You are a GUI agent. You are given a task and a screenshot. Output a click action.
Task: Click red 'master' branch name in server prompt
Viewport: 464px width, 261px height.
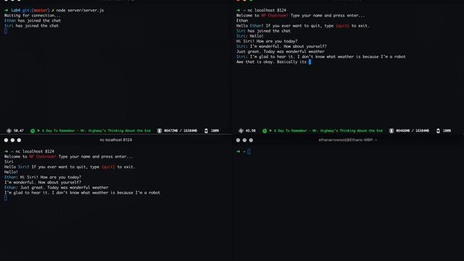pyautogui.click(x=40, y=10)
